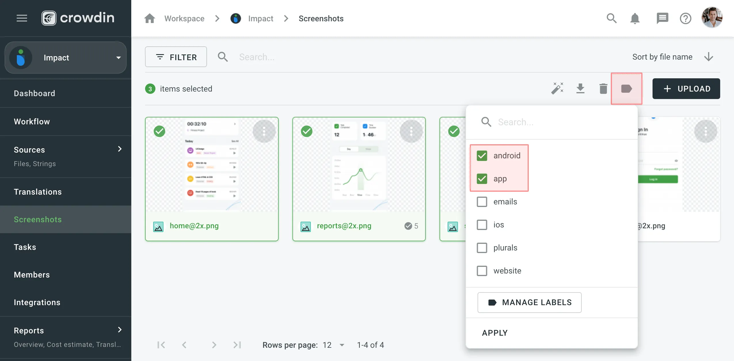Expand the Sources section in the sidebar

(x=120, y=149)
